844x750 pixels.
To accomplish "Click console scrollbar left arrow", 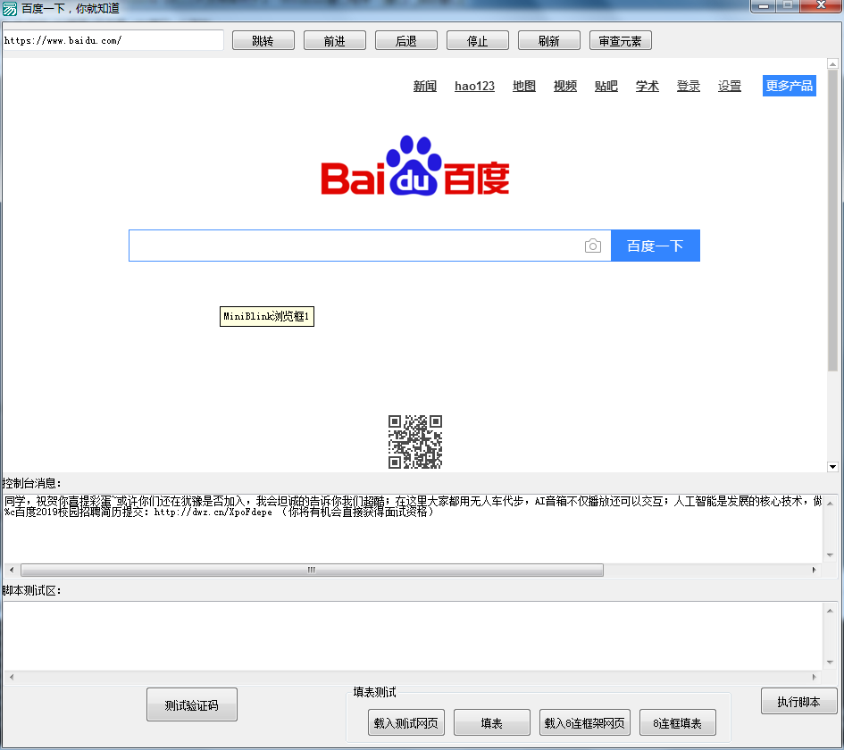I will coord(12,570).
